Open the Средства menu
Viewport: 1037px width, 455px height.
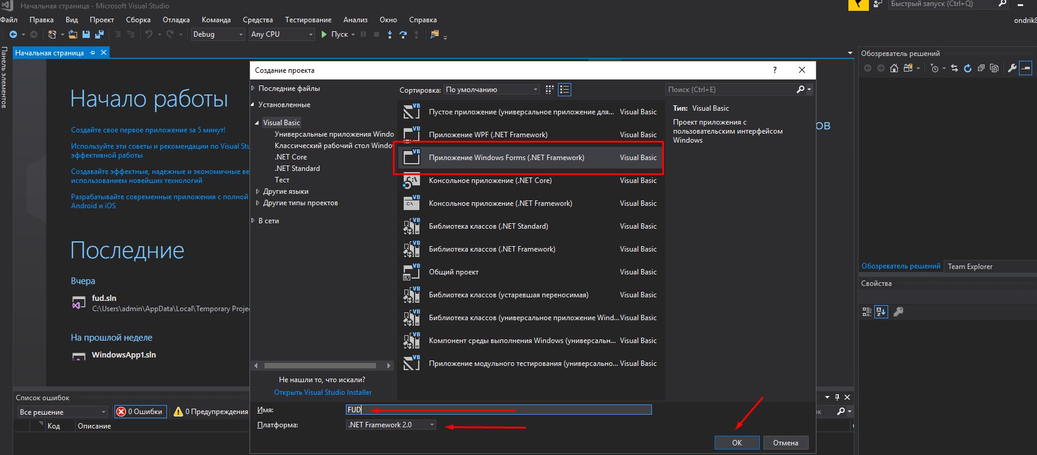(258, 20)
